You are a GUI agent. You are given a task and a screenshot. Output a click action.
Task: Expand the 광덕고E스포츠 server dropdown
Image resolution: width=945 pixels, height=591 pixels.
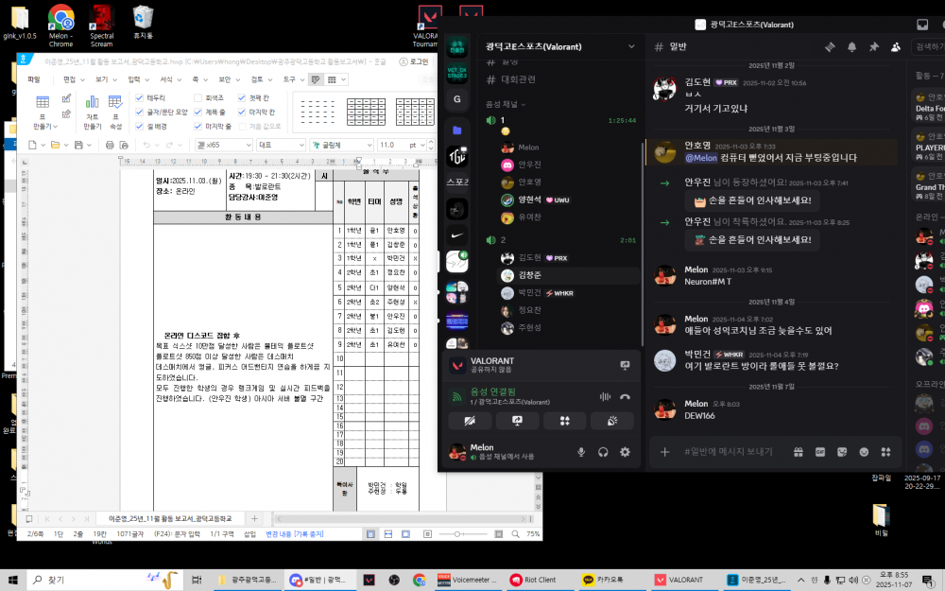point(631,46)
